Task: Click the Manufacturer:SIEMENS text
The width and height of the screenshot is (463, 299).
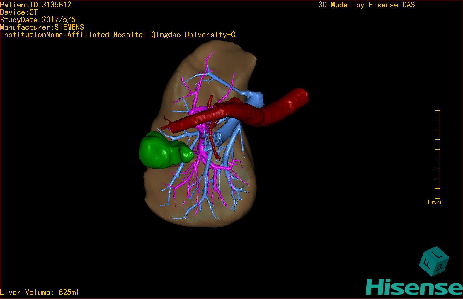Action: (42, 27)
